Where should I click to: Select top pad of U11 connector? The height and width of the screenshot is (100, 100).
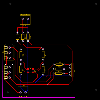(70, 65)
